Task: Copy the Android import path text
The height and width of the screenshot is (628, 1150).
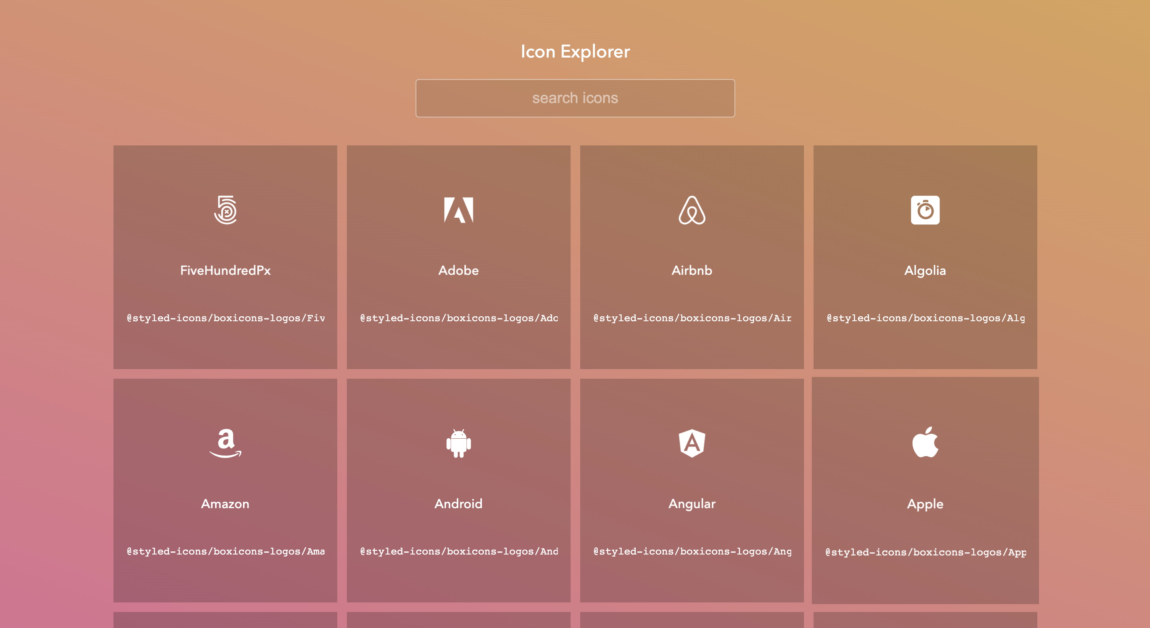Action: click(458, 551)
